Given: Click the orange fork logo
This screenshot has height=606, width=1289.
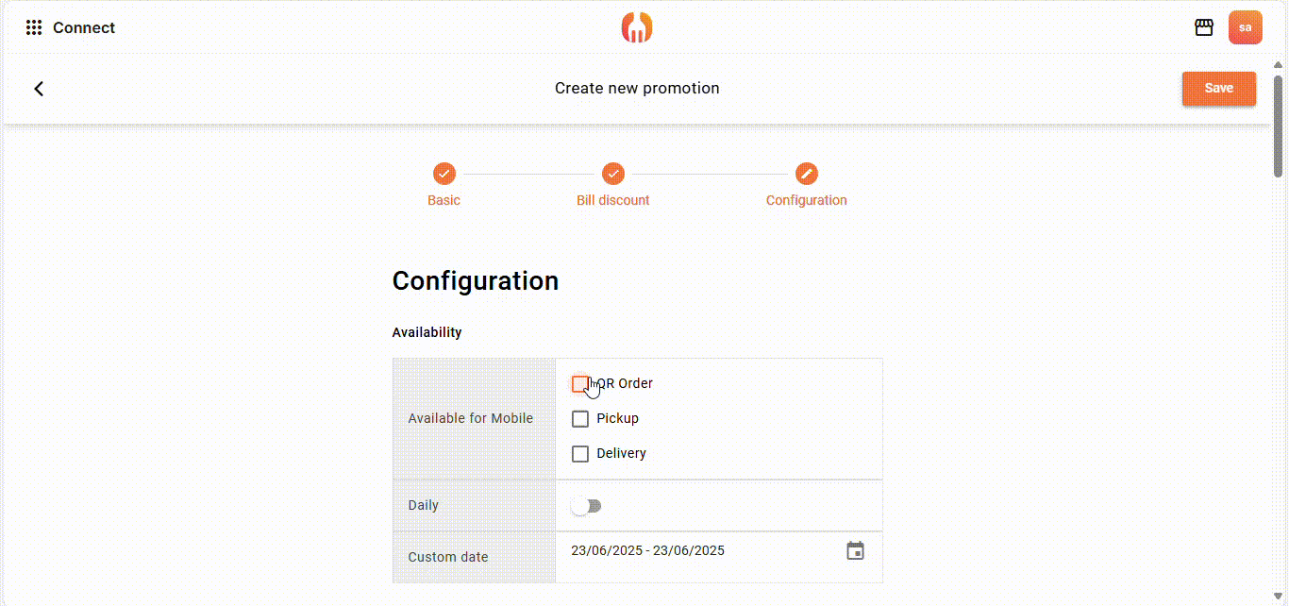Looking at the screenshot, I should coord(637,27).
